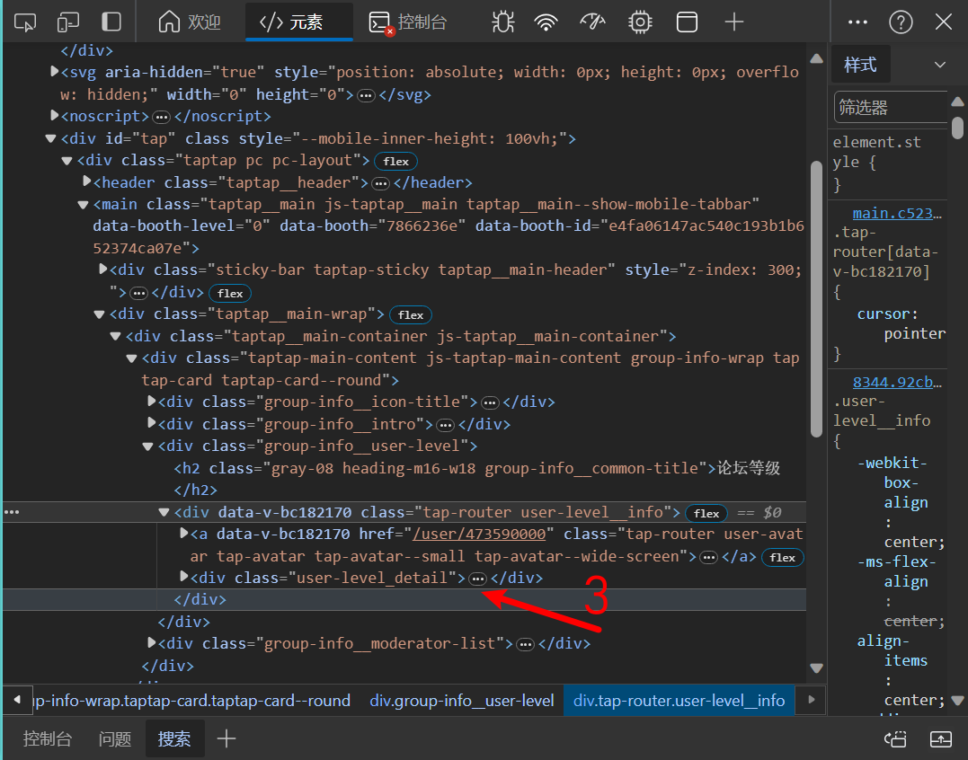Image resolution: width=968 pixels, height=760 pixels.
Task: Expand the group-info__moderator-list div node
Action: point(152,643)
